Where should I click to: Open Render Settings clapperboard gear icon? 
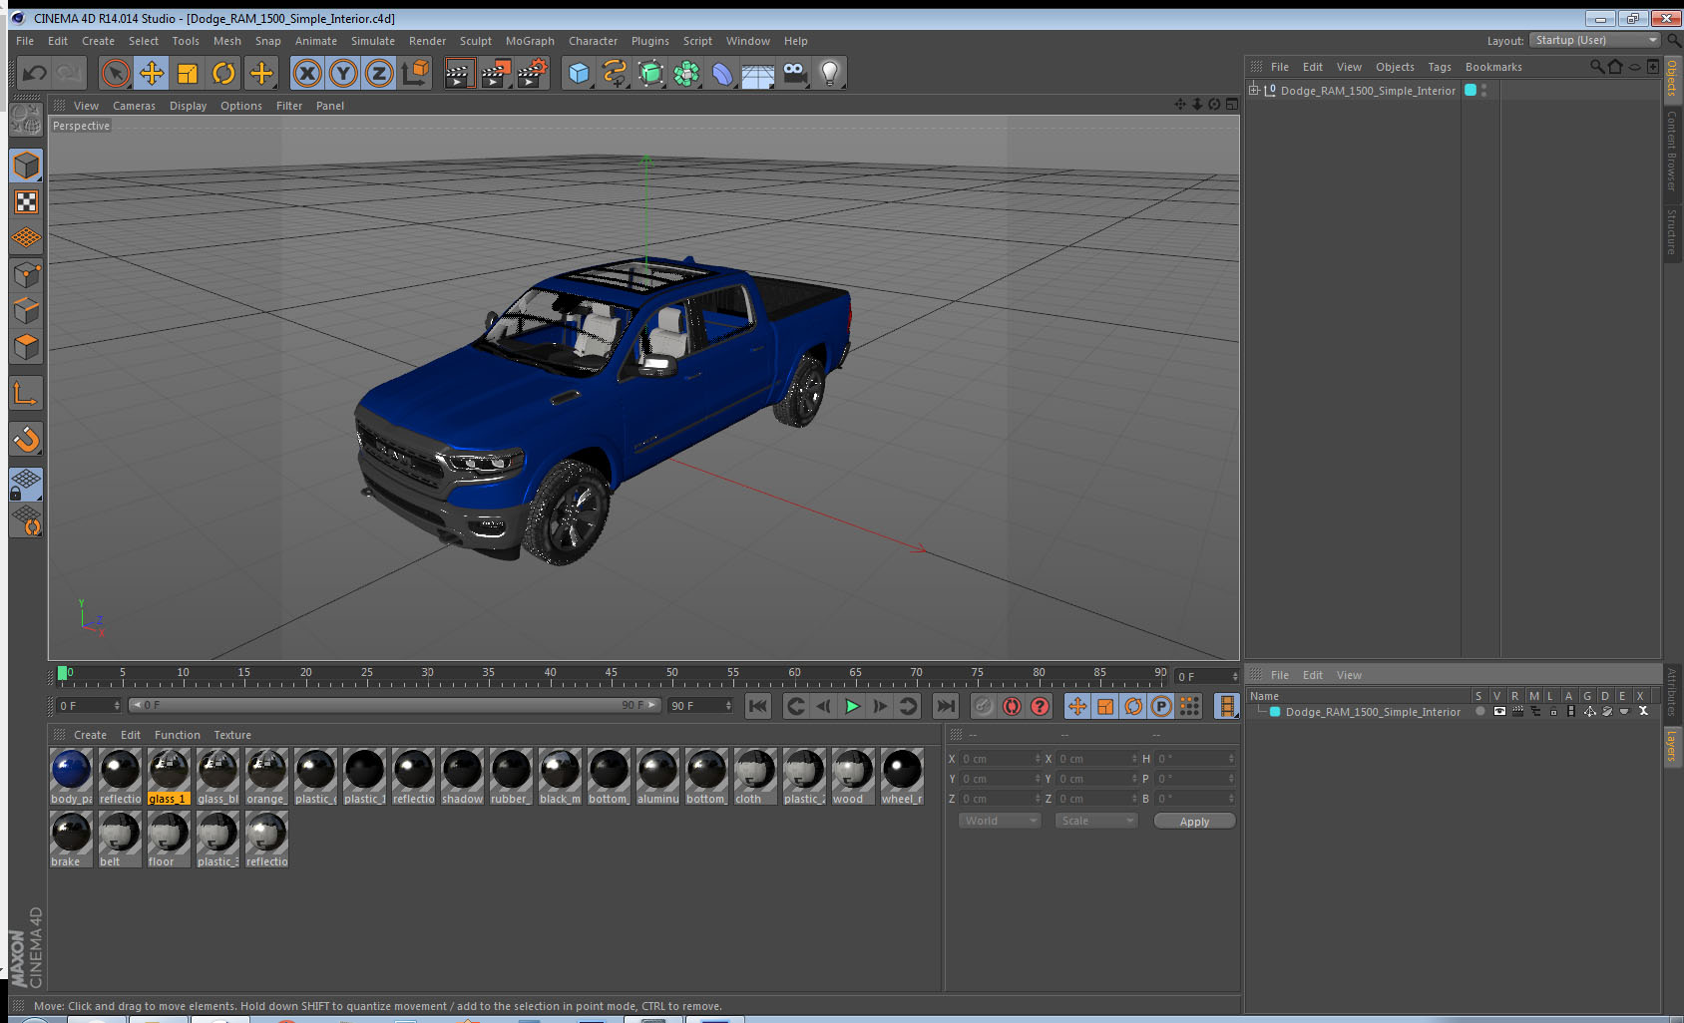pyautogui.click(x=533, y=73)
